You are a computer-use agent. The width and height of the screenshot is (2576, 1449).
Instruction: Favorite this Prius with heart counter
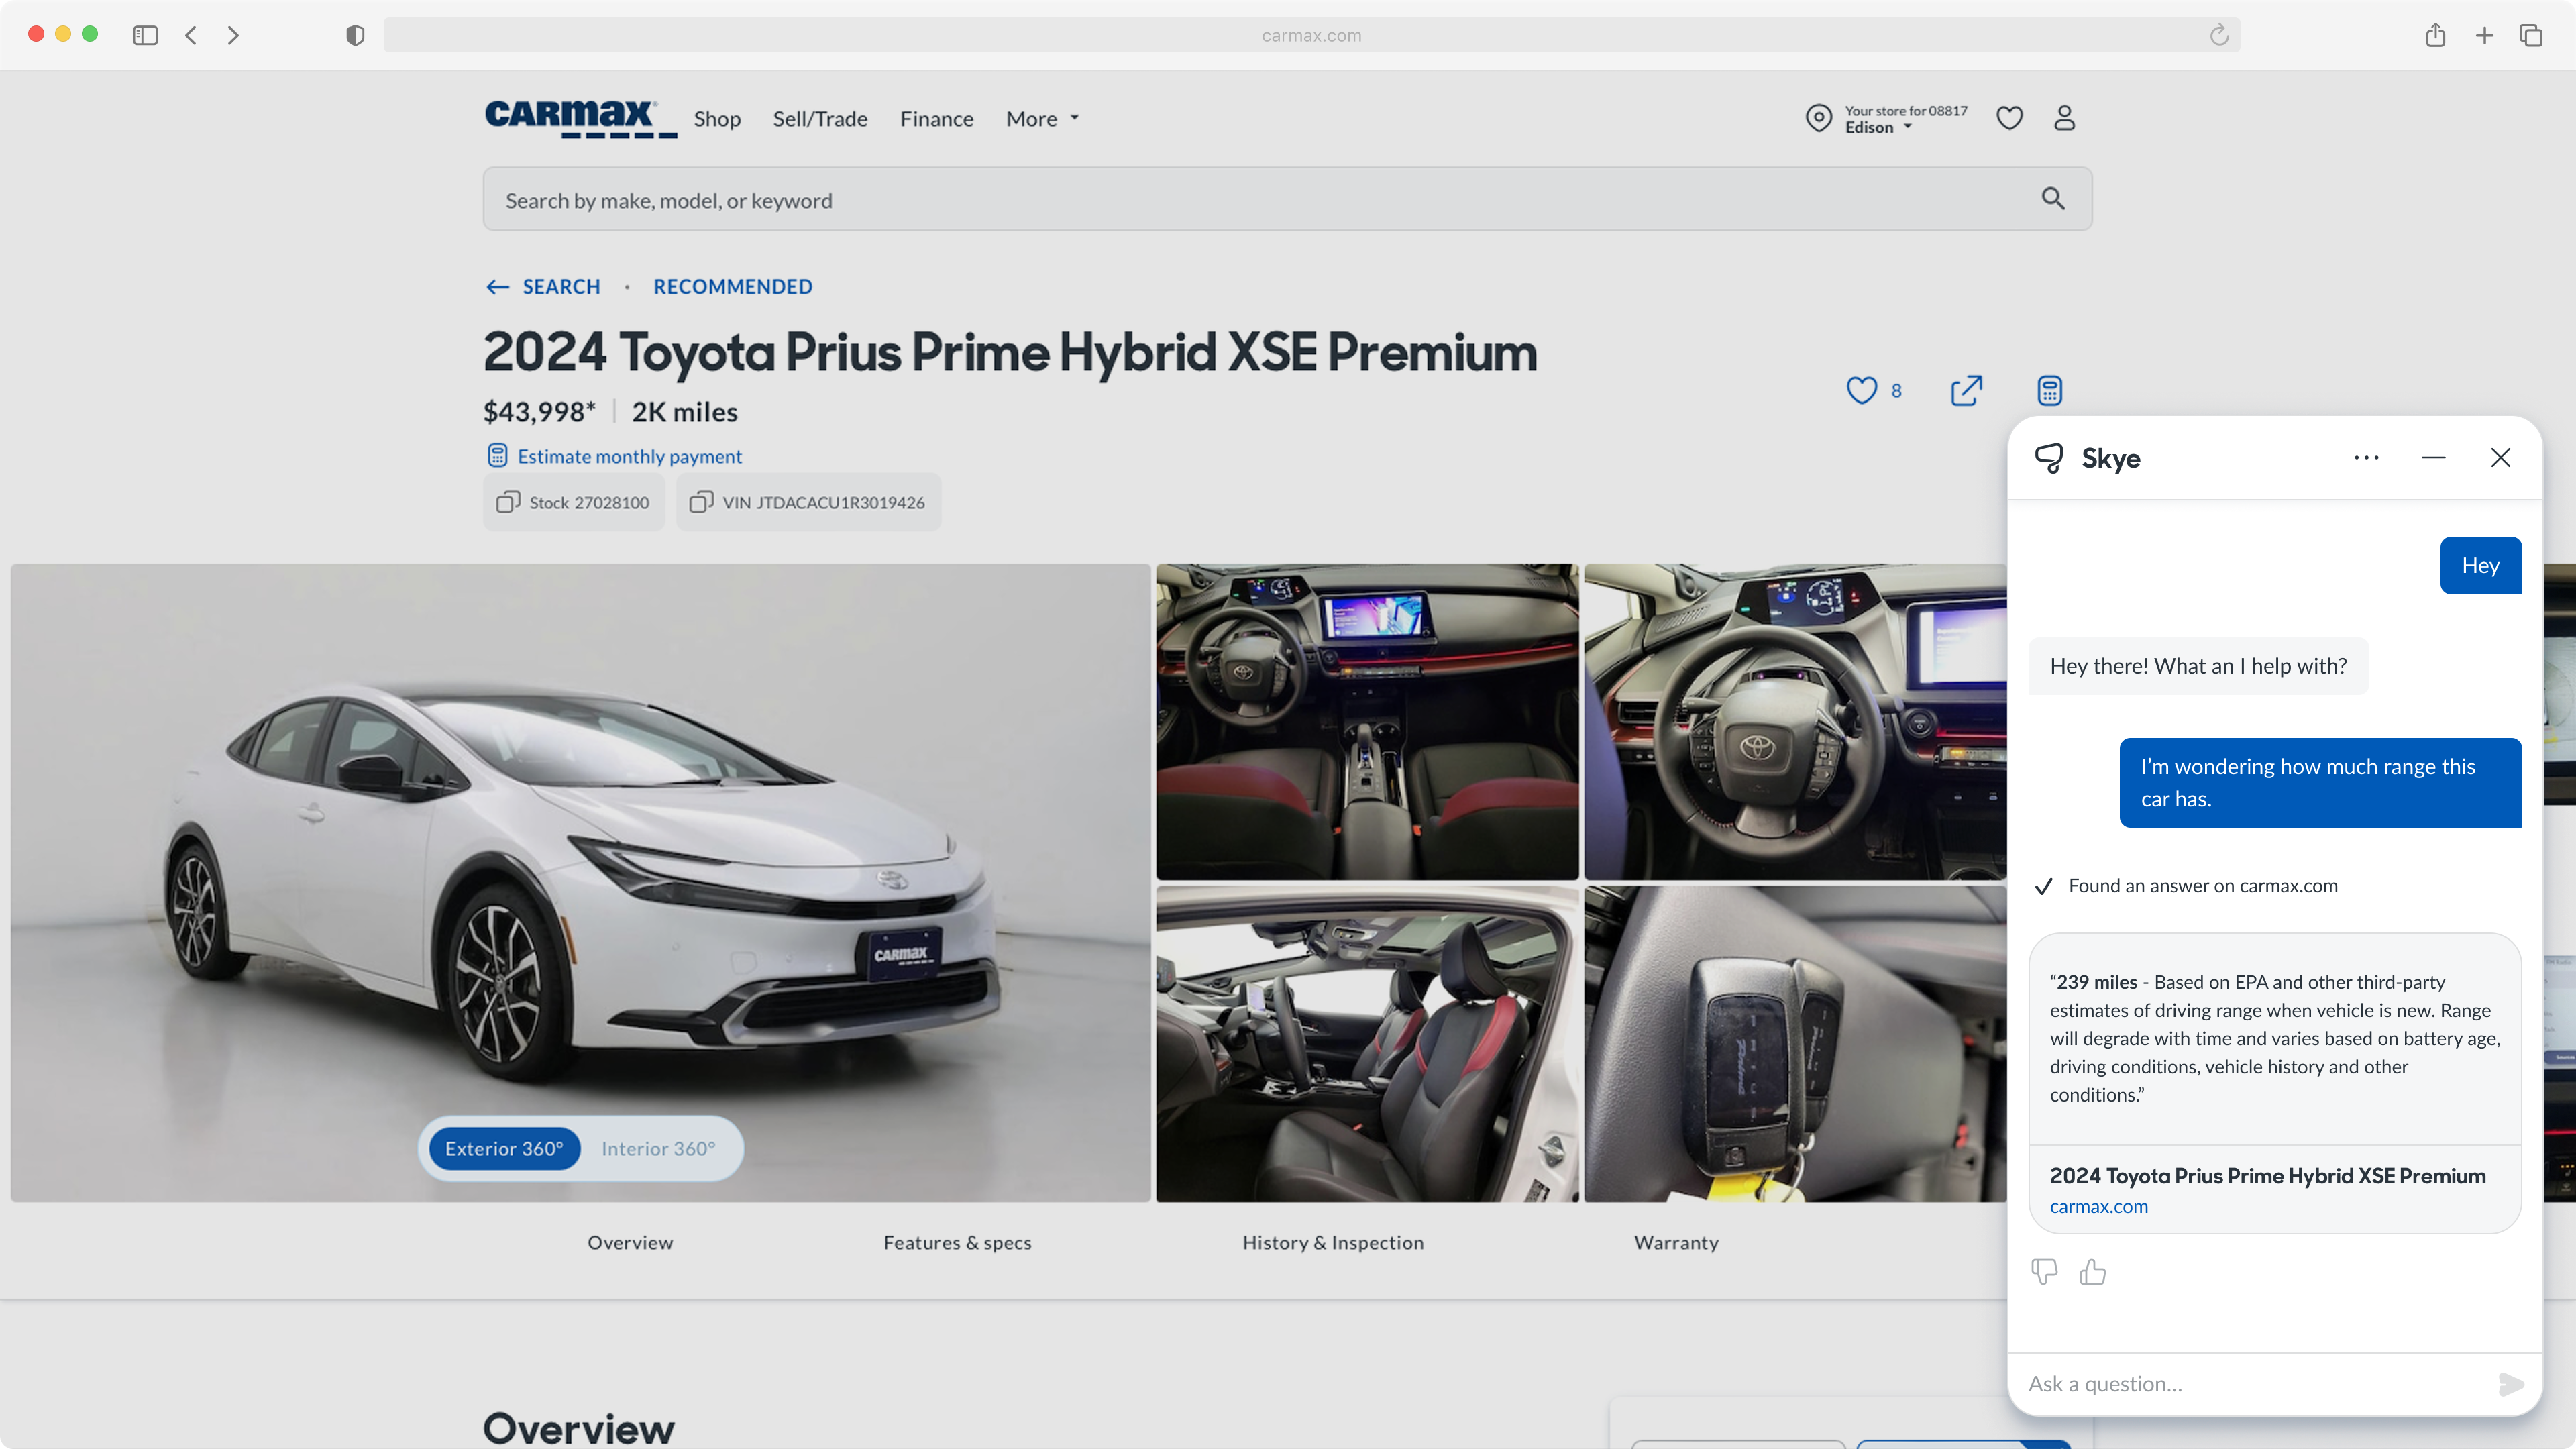pos(1862,390)
